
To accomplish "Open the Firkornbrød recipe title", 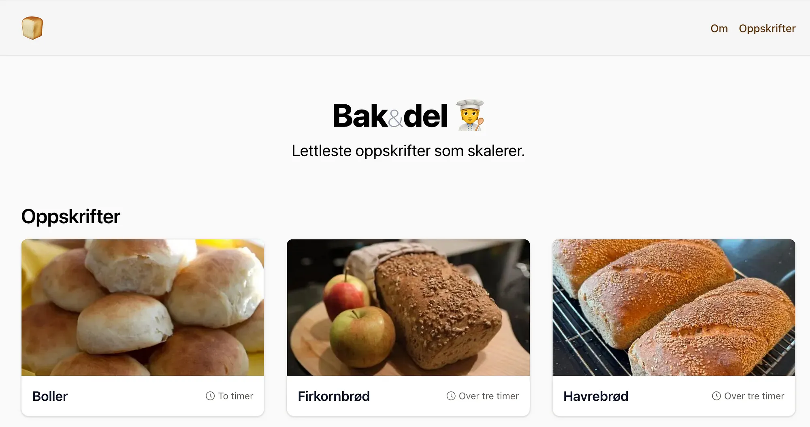I will [334, 396].
